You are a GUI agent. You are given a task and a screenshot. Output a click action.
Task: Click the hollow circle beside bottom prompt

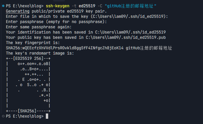coord(3,116)
